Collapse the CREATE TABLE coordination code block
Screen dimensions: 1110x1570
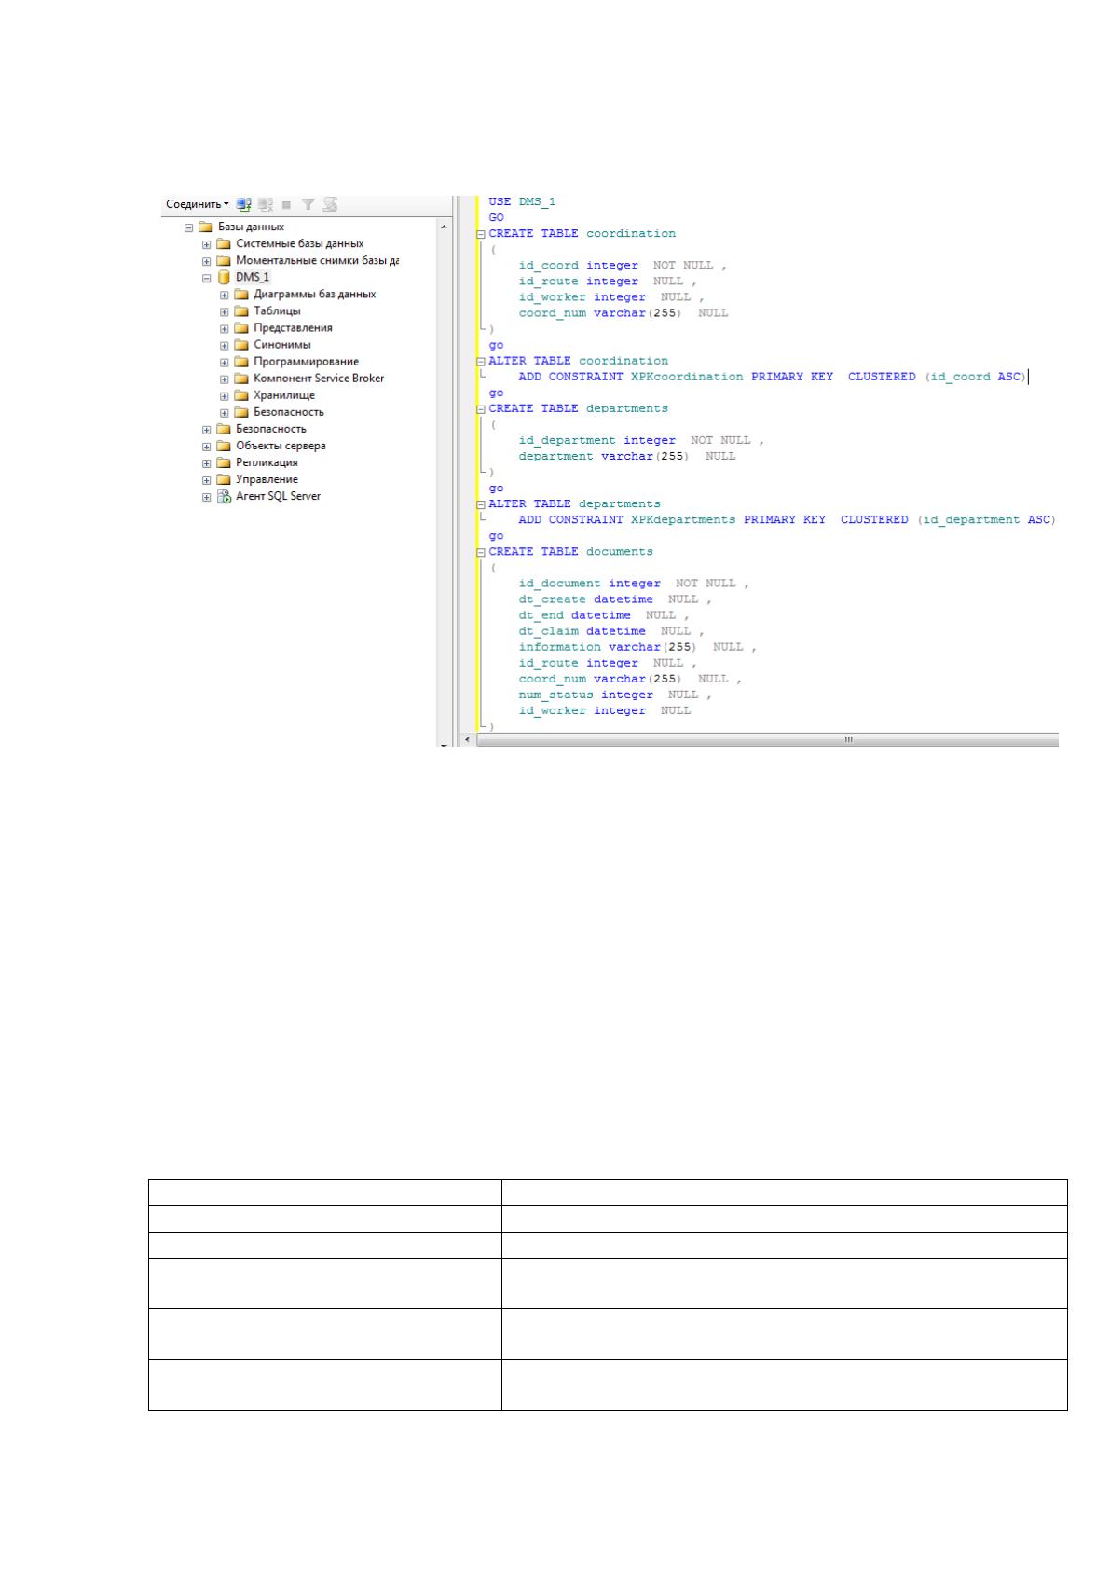point(481,235)
